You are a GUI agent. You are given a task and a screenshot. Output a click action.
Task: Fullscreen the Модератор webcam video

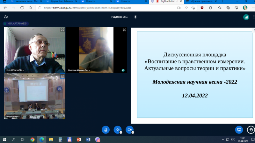click(x=62, y=76)
